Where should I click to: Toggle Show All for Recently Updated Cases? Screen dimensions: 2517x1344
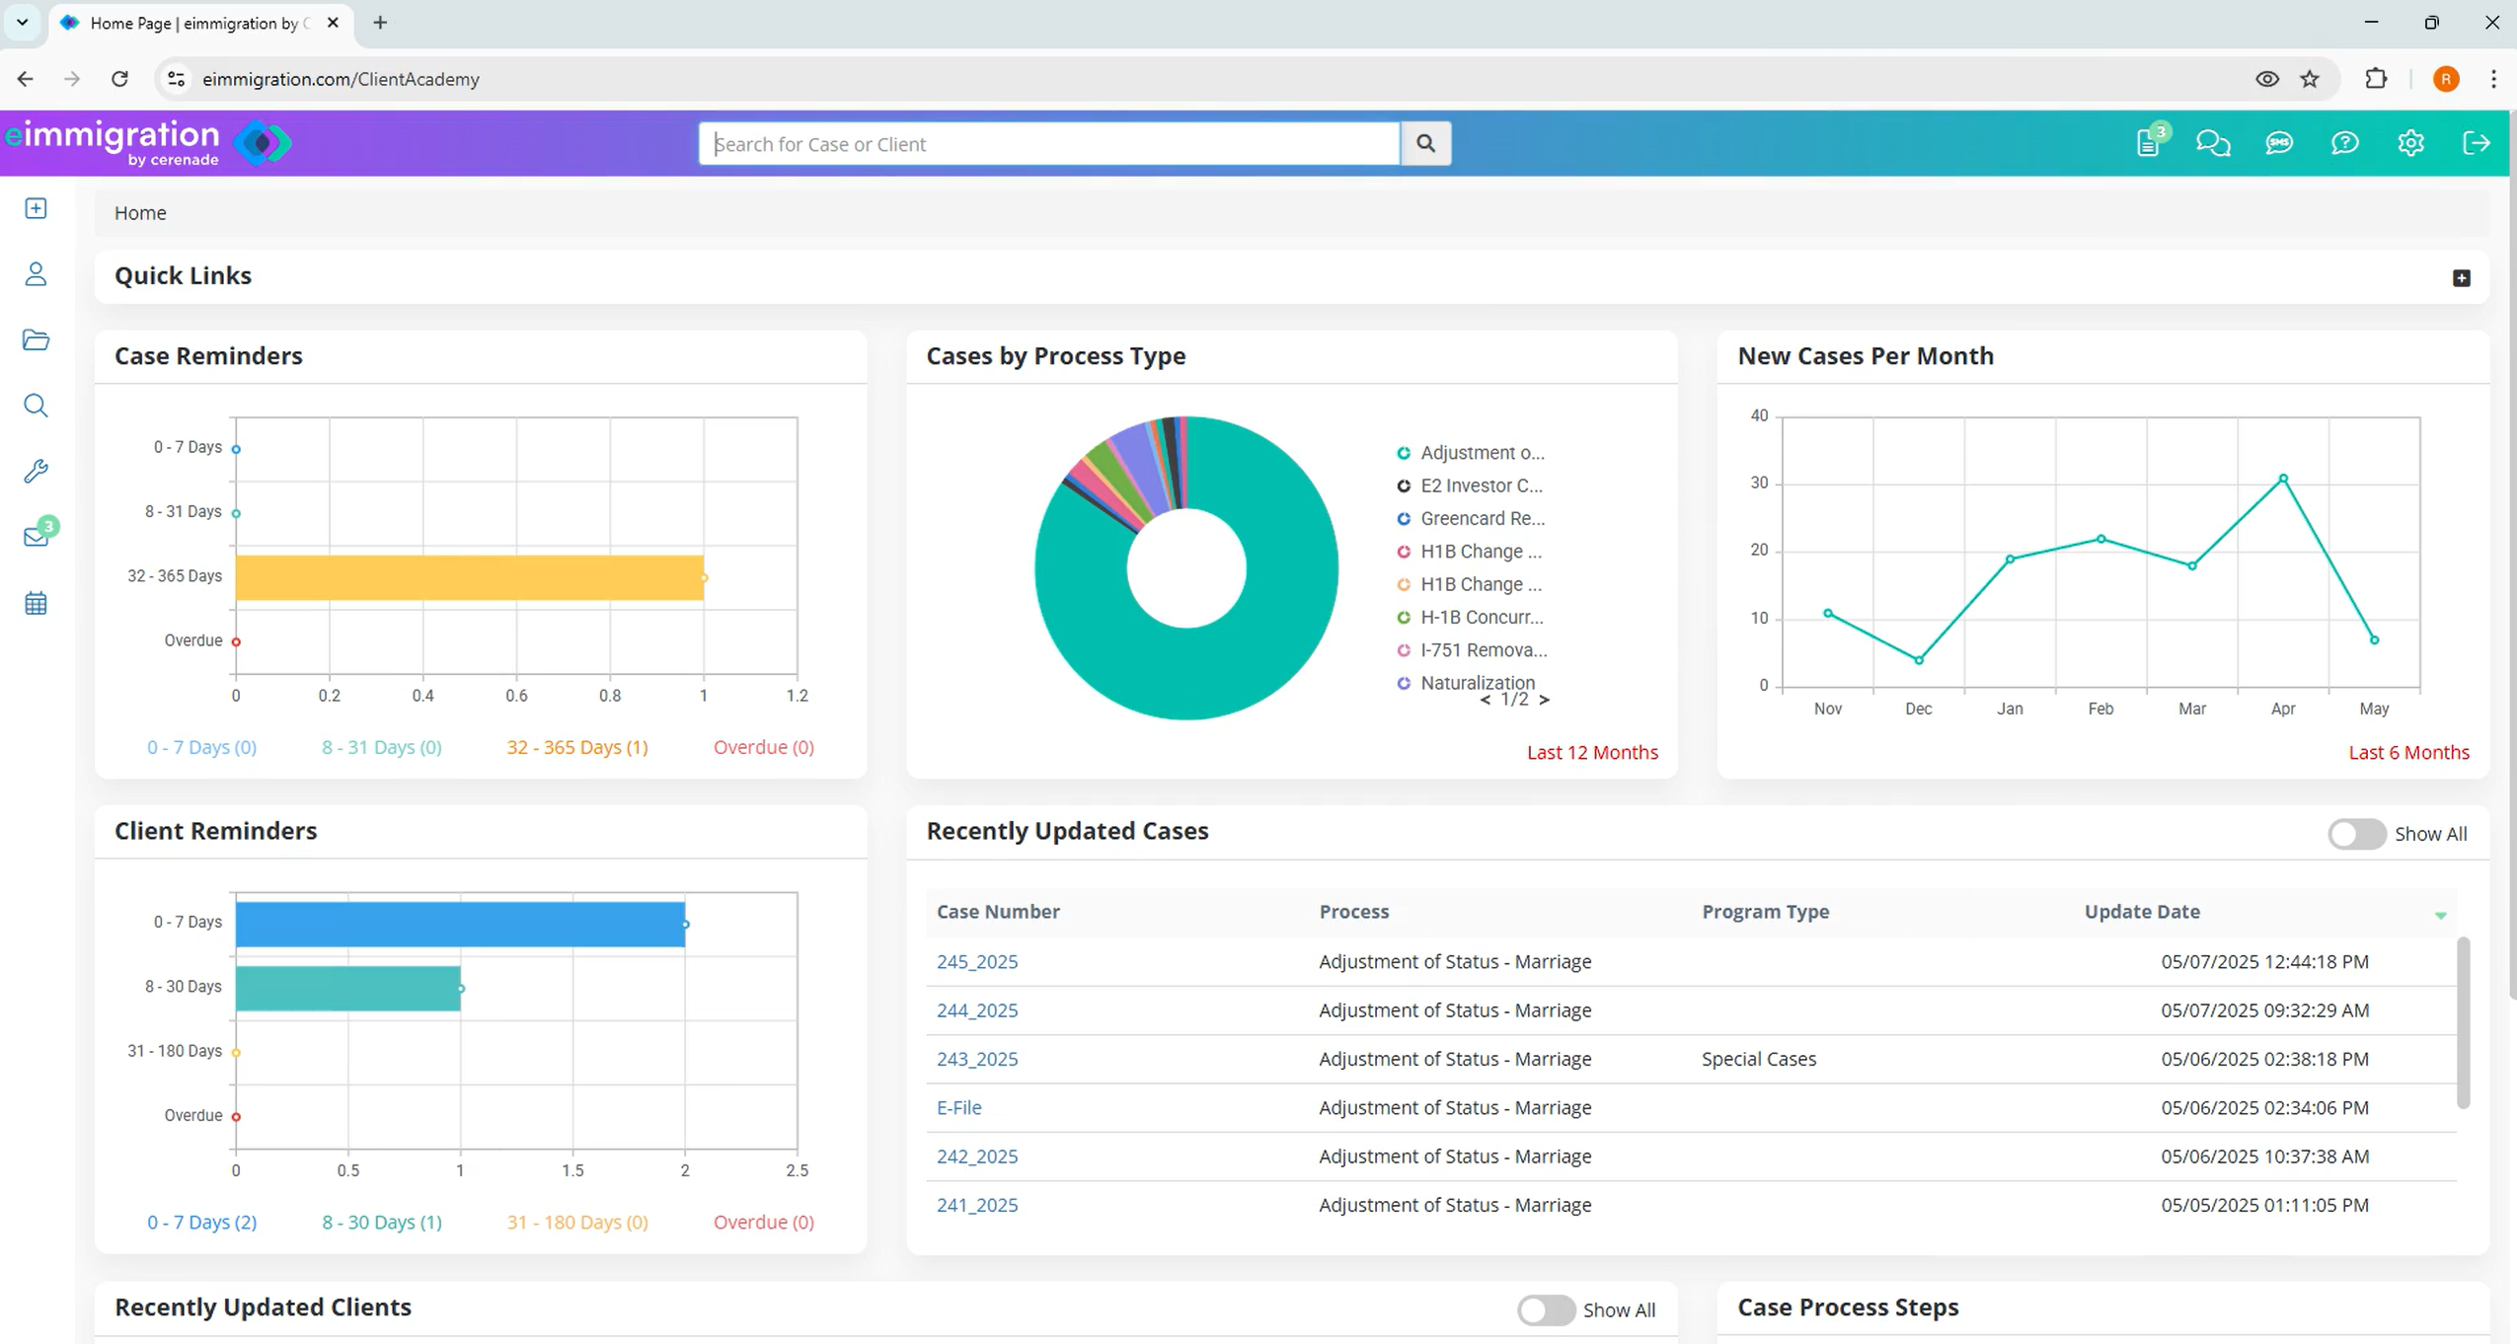(2357, 834)
